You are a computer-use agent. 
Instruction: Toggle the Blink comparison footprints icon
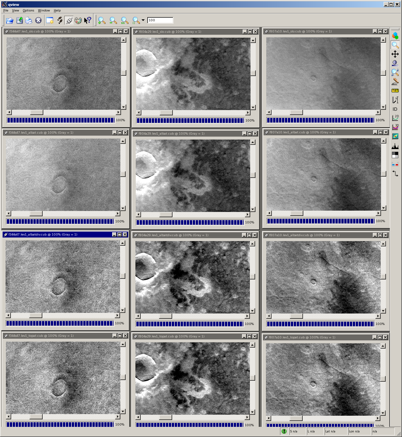(x=60, y=21)
